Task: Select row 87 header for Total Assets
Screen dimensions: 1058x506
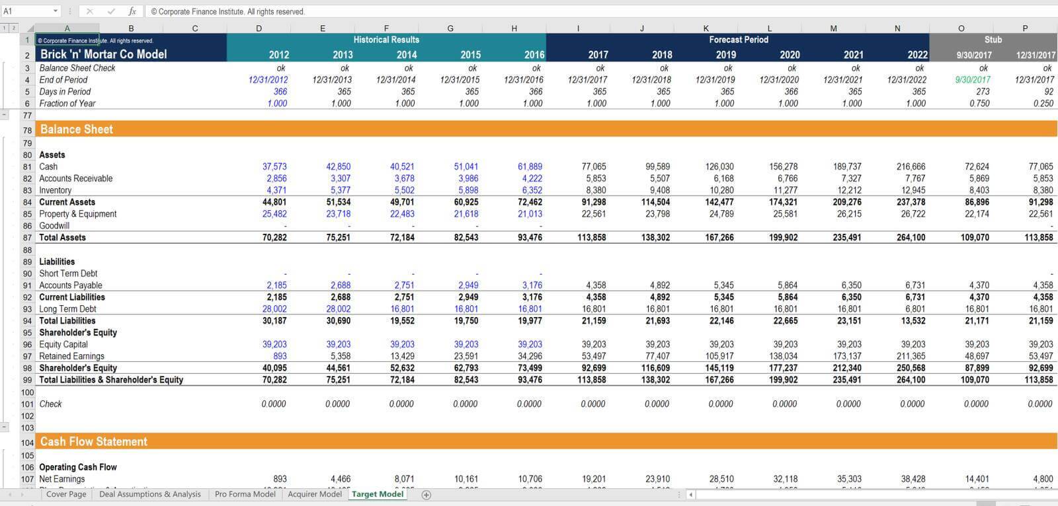Action: pyautogui.click(x=27, y=238)
